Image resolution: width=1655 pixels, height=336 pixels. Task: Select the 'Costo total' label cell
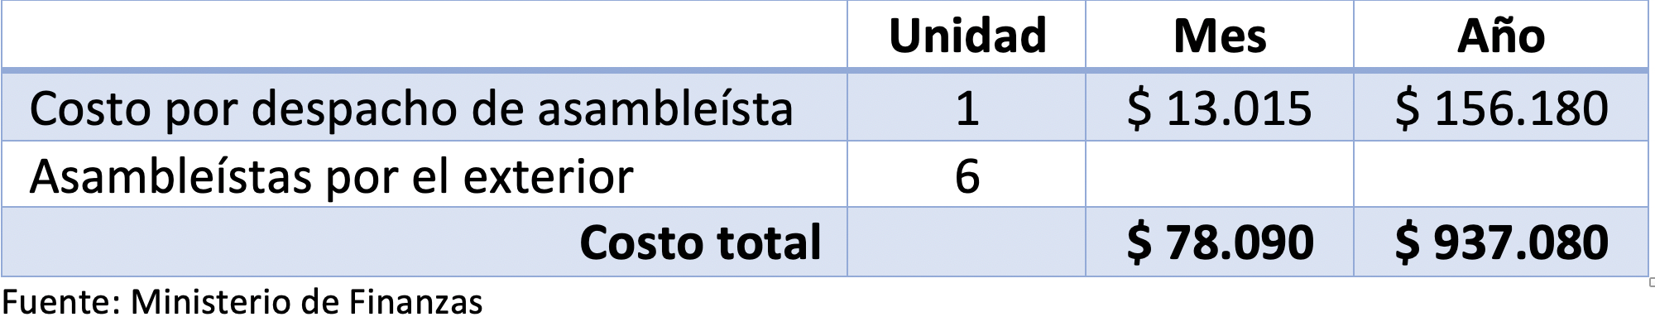(x=699, y=242)
